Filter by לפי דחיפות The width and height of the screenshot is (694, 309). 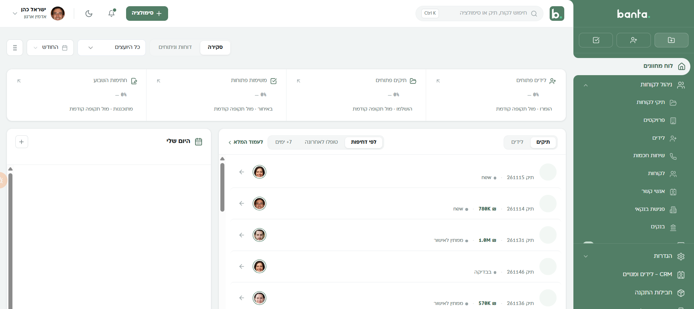tap(364, 142)
